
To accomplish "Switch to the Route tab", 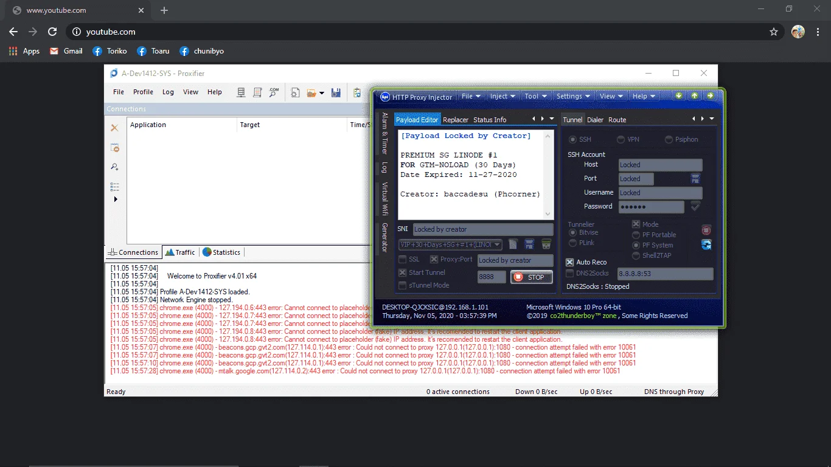I will (617, 120).
